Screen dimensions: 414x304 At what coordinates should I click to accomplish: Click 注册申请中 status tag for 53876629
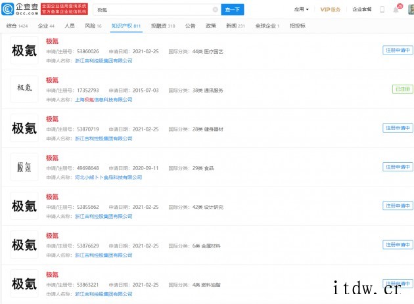tap(398, 245)
